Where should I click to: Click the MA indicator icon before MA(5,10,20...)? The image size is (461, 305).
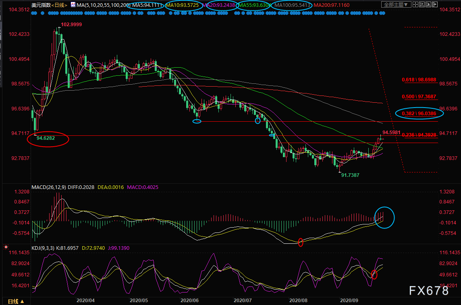pos(73,5)
